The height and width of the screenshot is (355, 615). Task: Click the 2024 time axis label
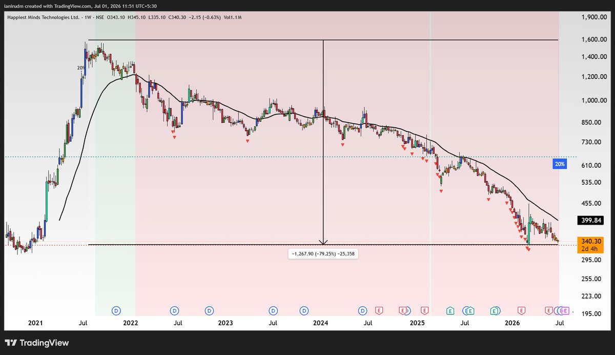click(x=320, y=323)
